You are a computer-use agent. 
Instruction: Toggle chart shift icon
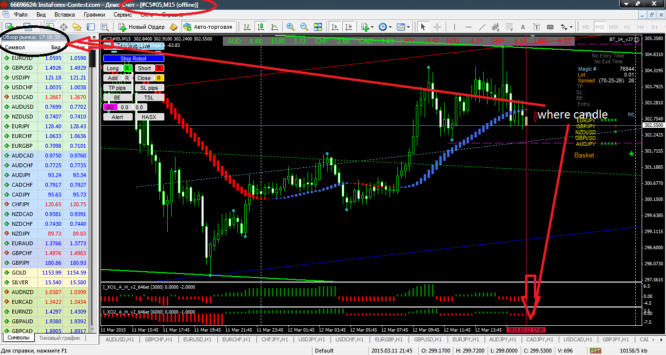click(349, 26)
